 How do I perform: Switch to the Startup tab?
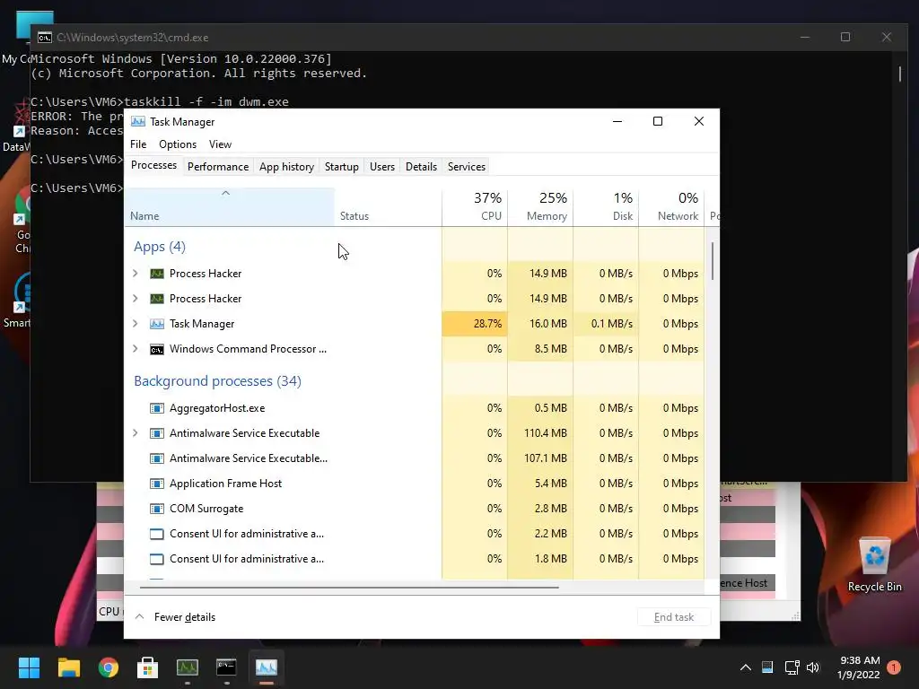click(x=342, y=167)
